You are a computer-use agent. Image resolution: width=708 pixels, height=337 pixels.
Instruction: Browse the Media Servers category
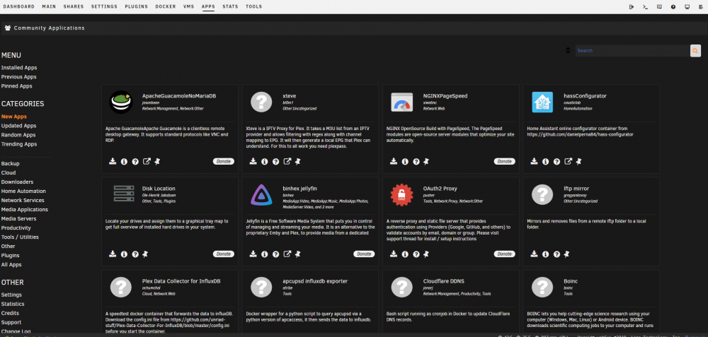point(19,218)
